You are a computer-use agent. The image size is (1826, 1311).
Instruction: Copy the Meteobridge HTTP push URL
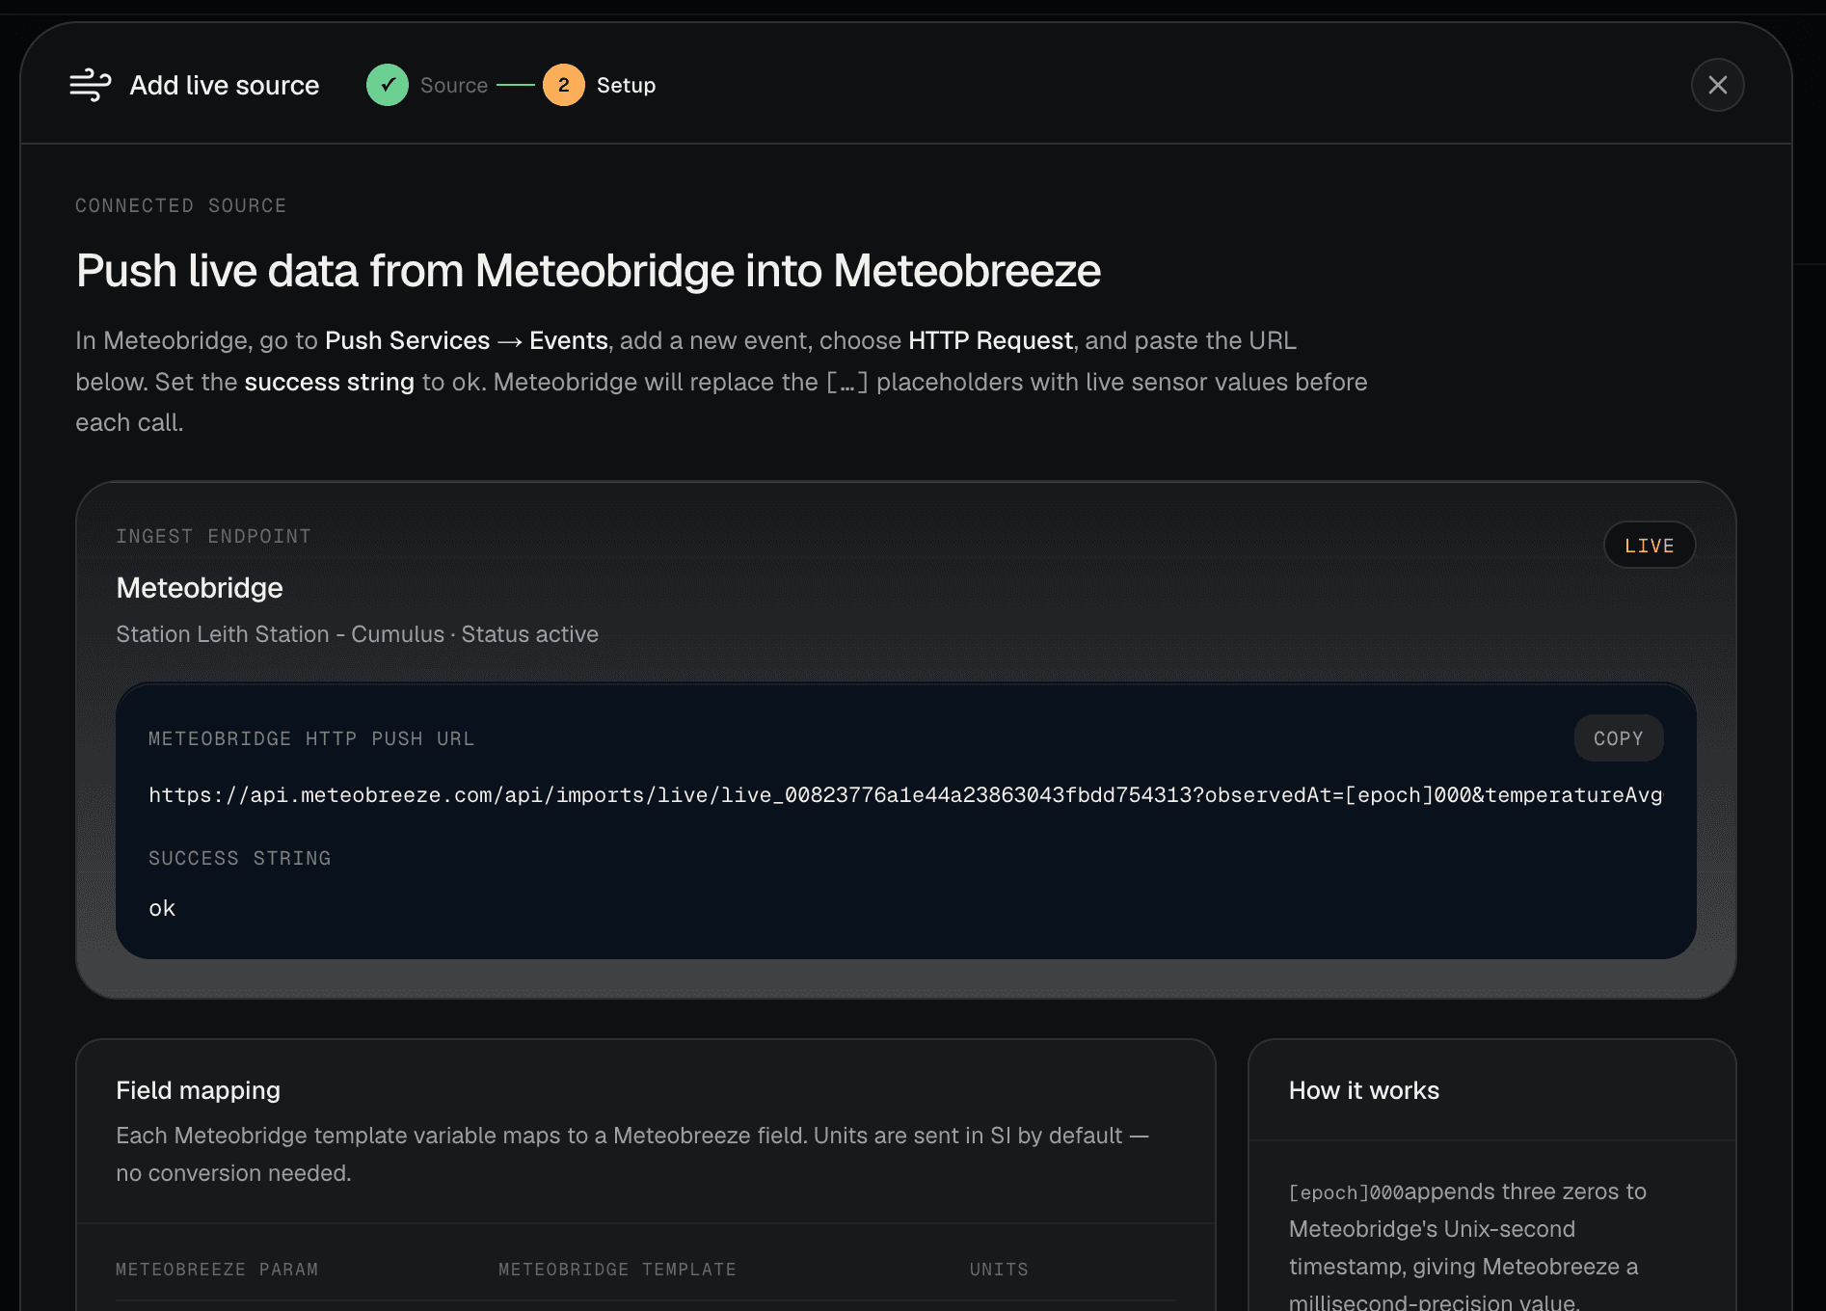point(1619,738)
